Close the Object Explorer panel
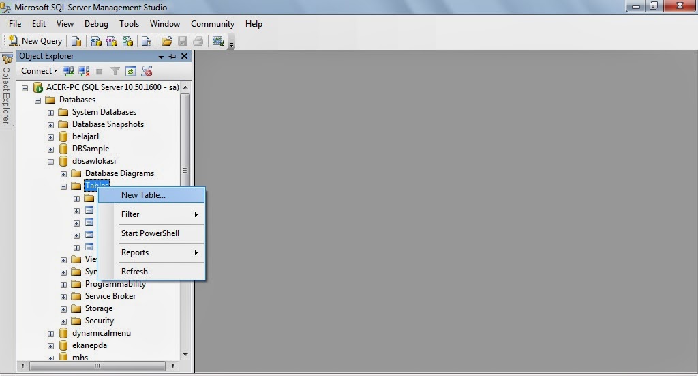Screen dimensions: 698x376 [184, 56]
